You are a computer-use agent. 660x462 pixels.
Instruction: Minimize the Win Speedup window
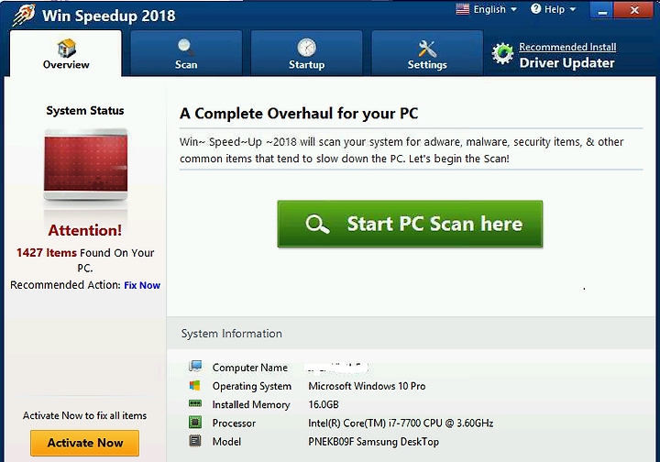[602, 10]
